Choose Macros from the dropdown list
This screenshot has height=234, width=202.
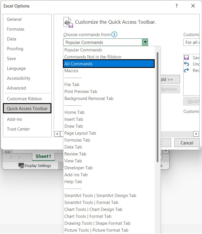pos(109,71)
